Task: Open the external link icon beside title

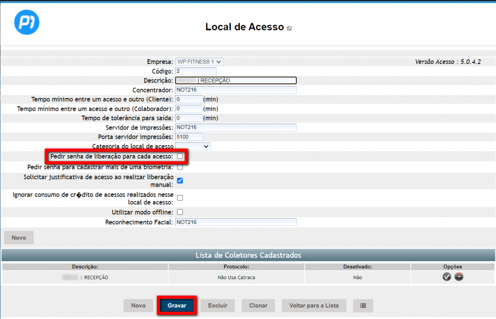Action: [289, 29]
